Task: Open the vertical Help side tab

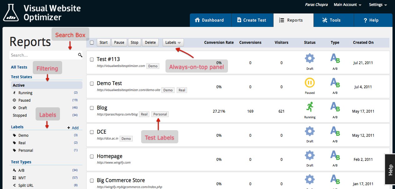Action: pos(390,169)
